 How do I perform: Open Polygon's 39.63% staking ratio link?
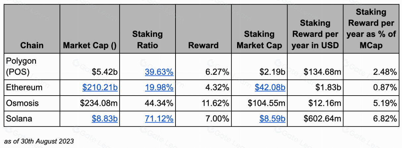[159, 72]
